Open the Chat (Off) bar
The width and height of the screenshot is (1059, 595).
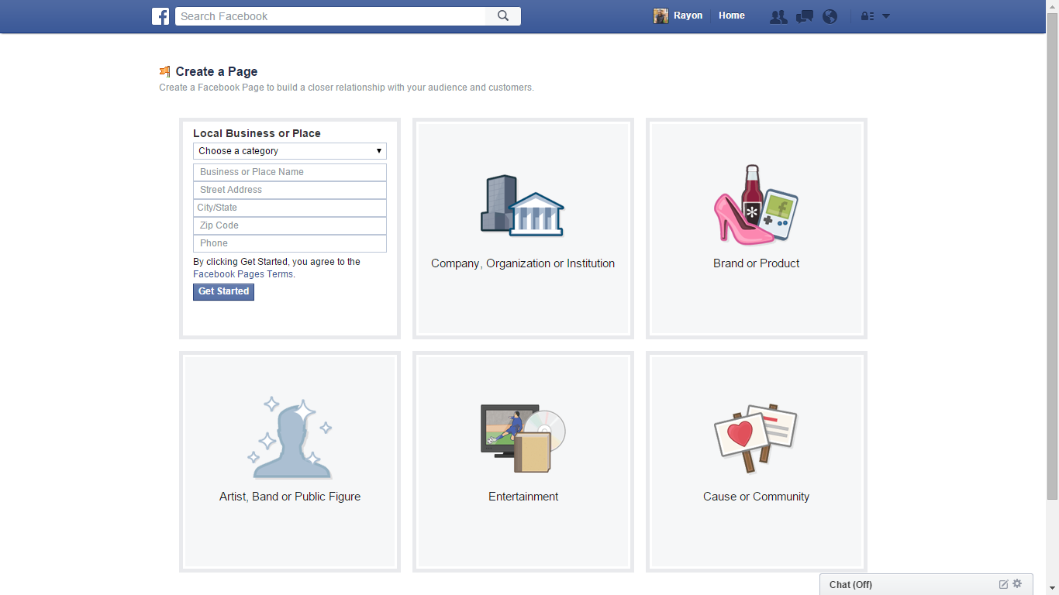(926, 584)
